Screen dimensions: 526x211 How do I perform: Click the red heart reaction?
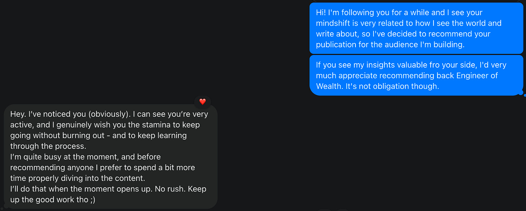[203, 102]
